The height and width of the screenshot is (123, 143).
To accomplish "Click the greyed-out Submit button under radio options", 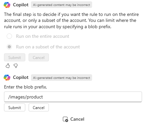I will point(15,57).
